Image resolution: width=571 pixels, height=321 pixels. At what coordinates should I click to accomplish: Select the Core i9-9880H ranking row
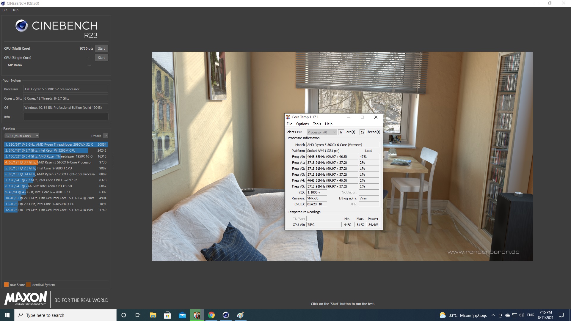pyautogui.click(x=56, y=168)
